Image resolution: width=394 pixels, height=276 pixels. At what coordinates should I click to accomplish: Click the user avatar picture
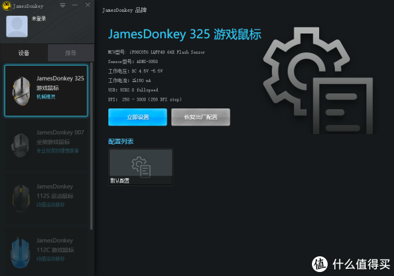(17, 26)
